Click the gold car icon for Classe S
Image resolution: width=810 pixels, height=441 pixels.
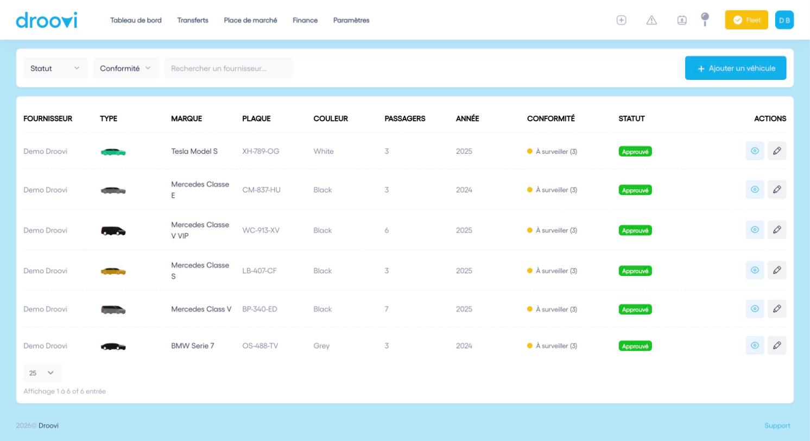click(113, 271)
